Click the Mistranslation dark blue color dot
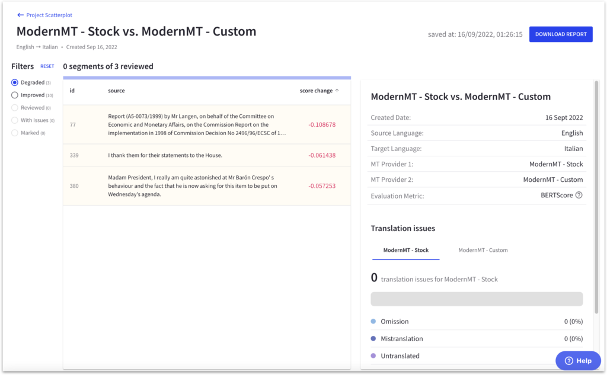The height and width of the screenshot is (375, 607). coord(373,339)
